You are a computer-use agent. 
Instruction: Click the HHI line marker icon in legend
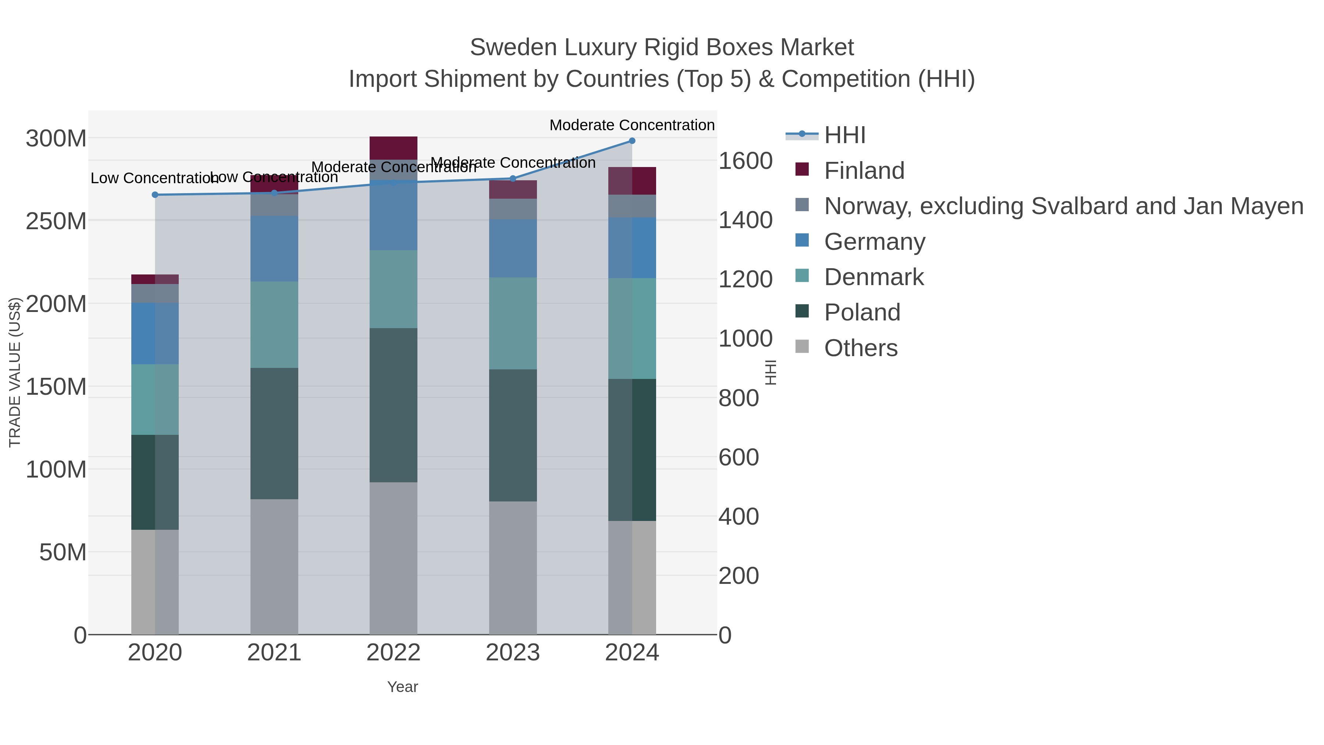(802, 134)
